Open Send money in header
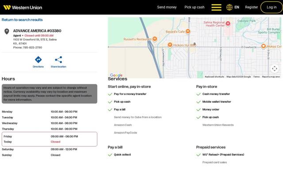The width and height of the screenshot is (283, 177). (167, 7)
